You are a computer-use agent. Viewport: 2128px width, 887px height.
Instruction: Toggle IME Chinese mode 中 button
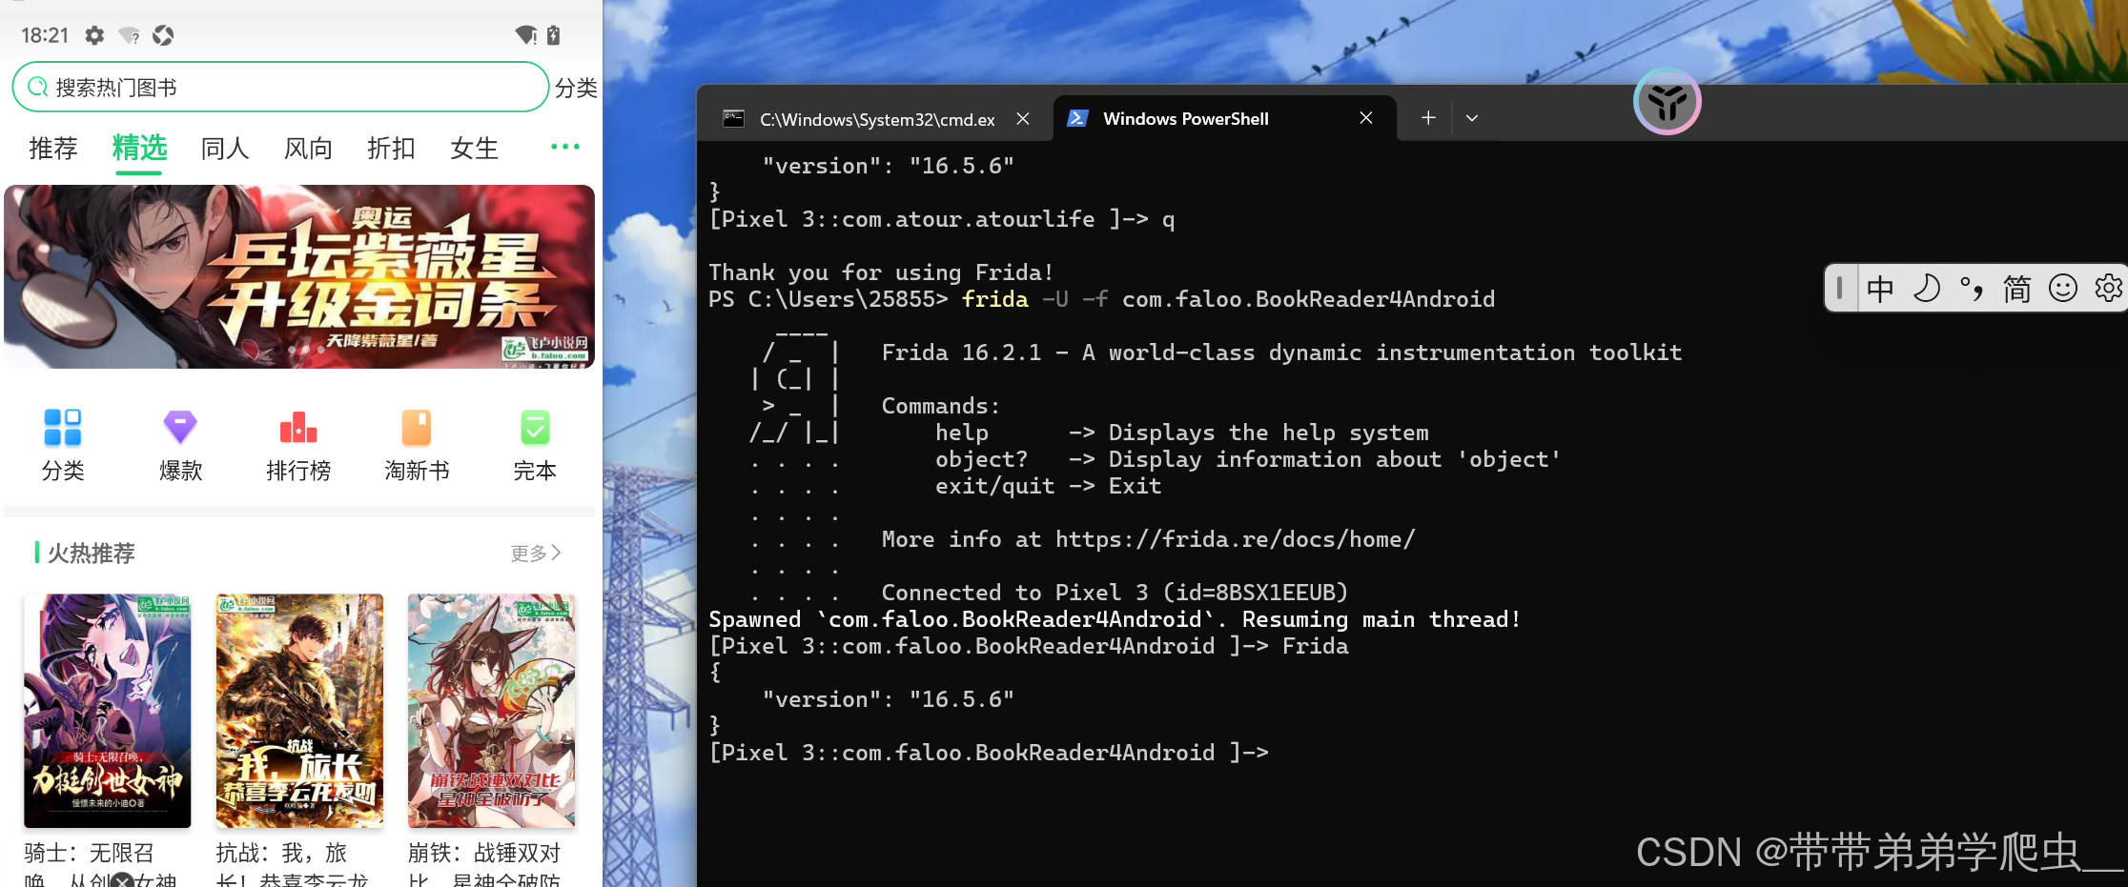(1880, 288)
